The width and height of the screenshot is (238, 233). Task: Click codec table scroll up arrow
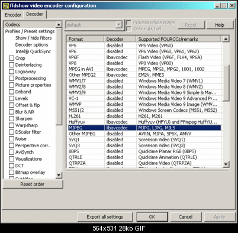tap(226, 39)
